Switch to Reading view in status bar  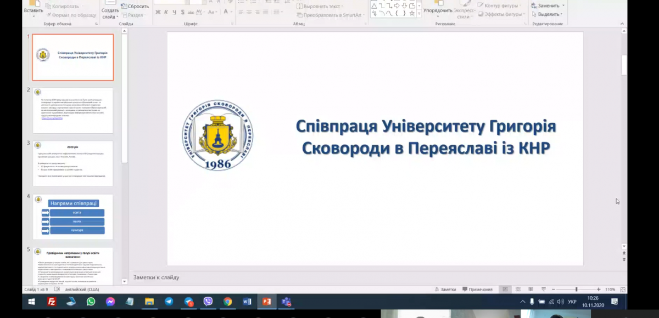pos(530,289)
